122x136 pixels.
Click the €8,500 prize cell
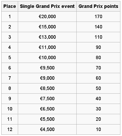coord(47,88)
